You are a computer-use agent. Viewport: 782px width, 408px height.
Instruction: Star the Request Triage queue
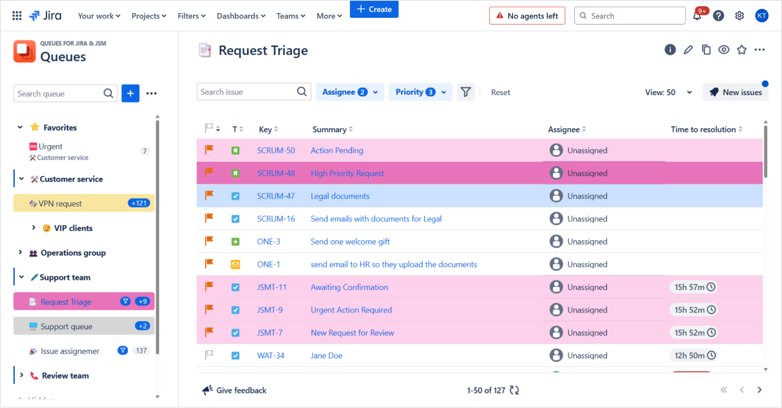742,50
